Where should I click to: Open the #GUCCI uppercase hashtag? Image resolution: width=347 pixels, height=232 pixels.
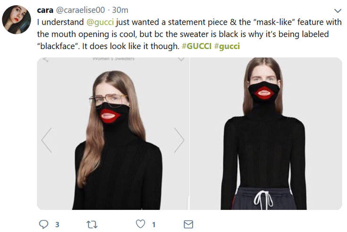[x=196, y=46]
